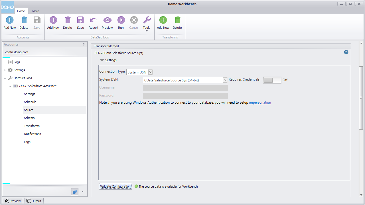Click Validate Configuration

click(x=115, y=186)
